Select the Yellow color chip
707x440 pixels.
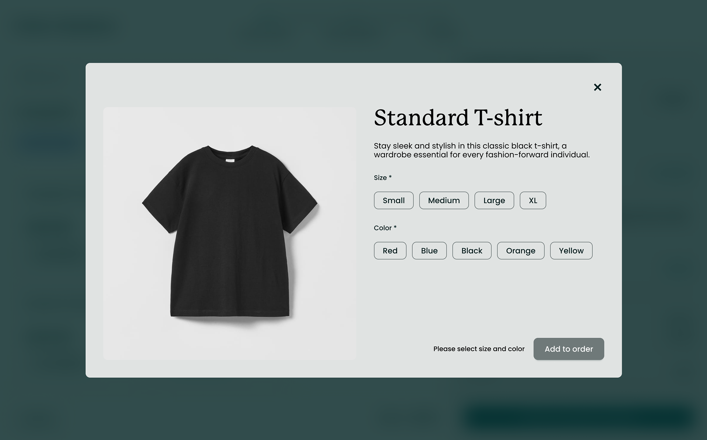click(x=571, y=251)
